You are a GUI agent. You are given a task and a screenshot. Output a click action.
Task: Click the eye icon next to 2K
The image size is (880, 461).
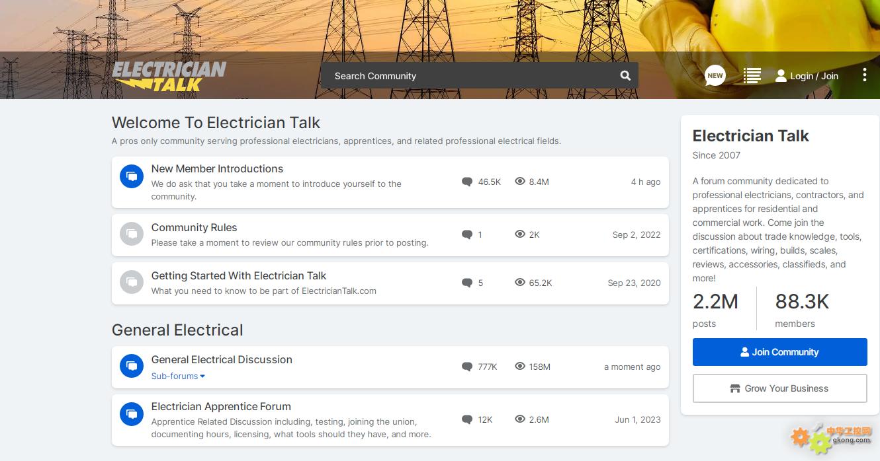[520, 234]
